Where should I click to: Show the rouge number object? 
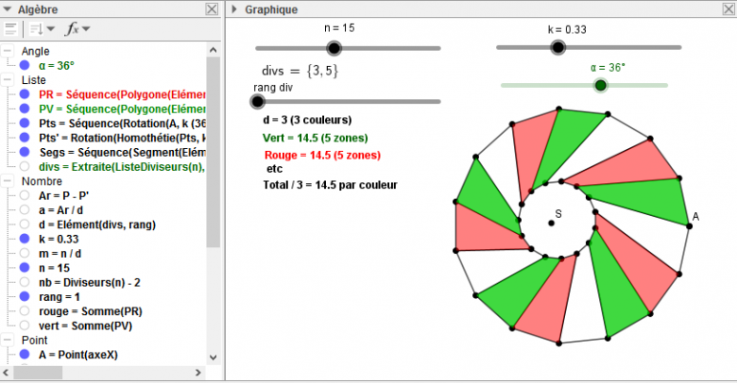[x=25, y=310]
